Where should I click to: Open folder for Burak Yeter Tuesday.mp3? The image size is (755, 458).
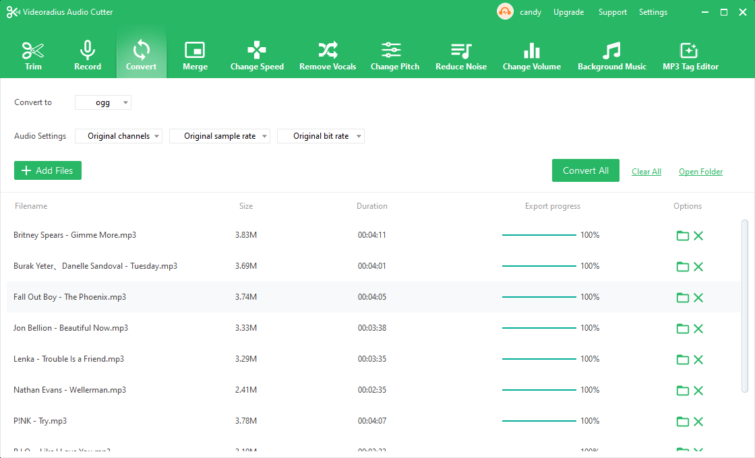click(683, 267)
